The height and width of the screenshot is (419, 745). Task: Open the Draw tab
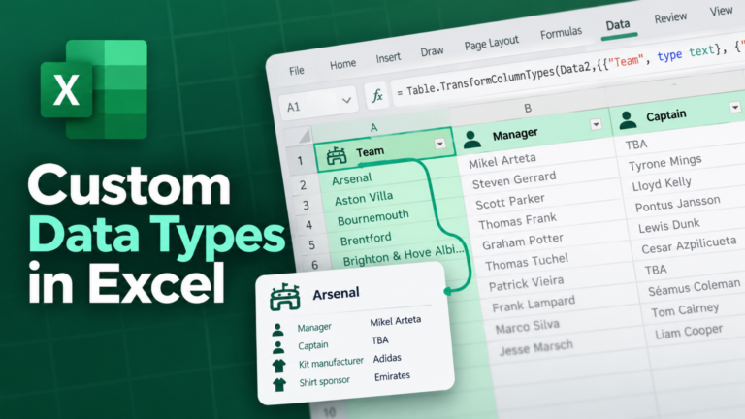tap(432, 51)
